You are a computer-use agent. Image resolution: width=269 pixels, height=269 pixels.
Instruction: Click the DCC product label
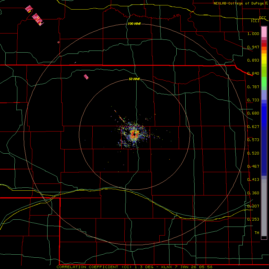click(262, 18)
